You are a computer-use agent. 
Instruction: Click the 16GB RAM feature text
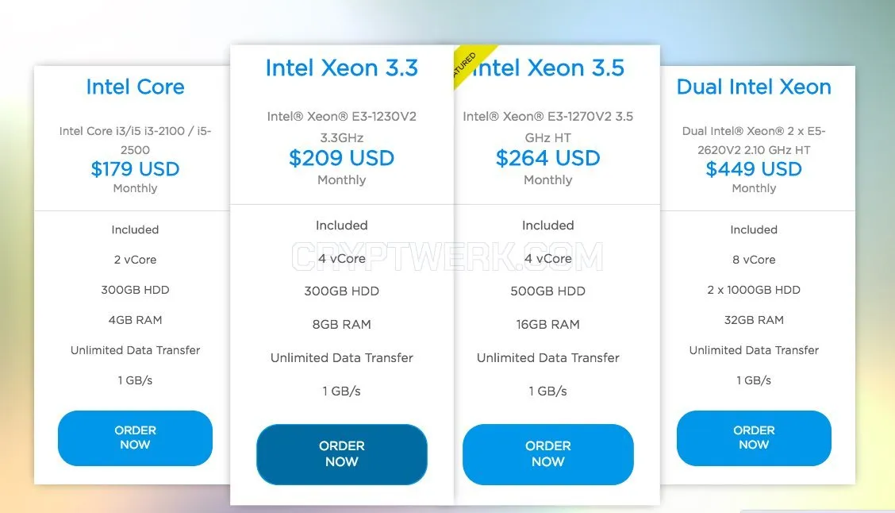(x=548, y=325)
